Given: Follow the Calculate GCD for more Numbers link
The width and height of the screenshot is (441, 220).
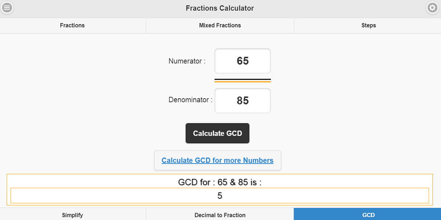Looking at the screenshot, I should (218, 160).
